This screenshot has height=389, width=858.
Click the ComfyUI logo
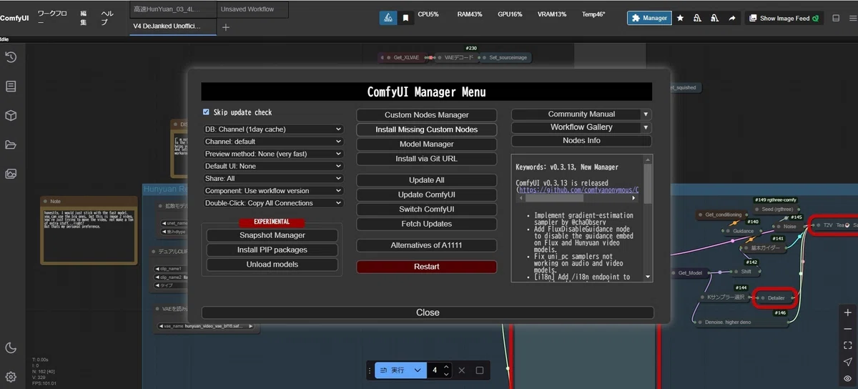(x=14, y=18)
